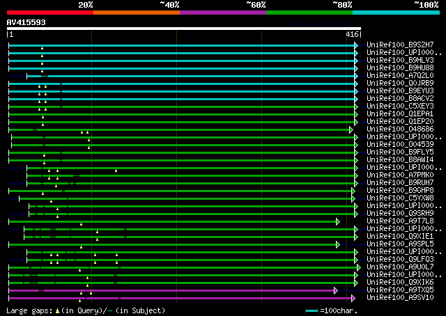Screen dimensions: 446x316
Task: Click the cyan arrowhead on the B9S2H7 row
Action: click(x=355, y=45)
